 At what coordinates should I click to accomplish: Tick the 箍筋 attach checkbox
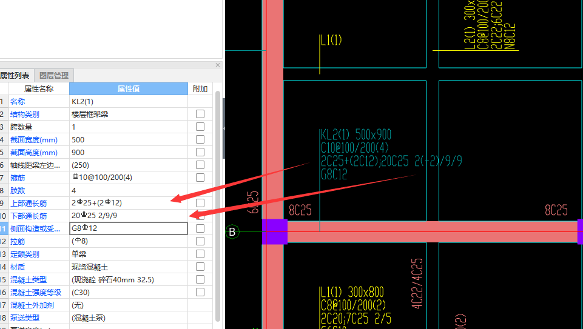[x=200, y=178]
